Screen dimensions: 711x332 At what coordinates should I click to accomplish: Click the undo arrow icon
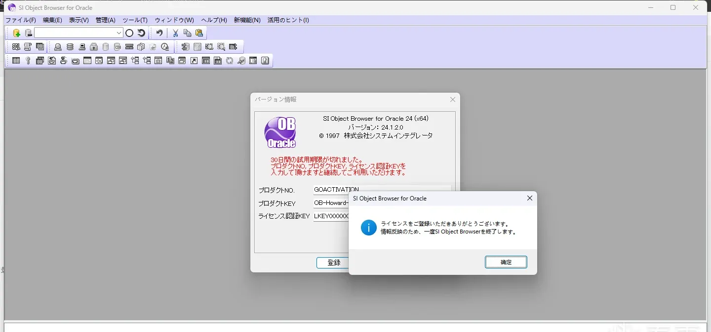[159, 33]
